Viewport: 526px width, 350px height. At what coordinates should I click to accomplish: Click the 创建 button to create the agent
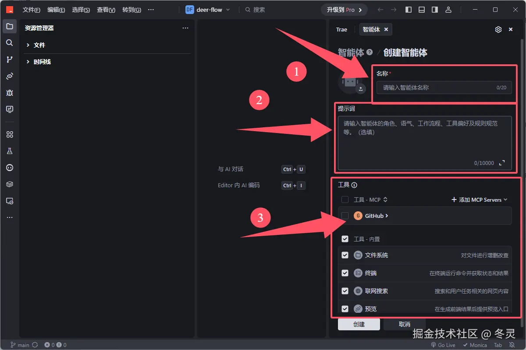point(359,324)
